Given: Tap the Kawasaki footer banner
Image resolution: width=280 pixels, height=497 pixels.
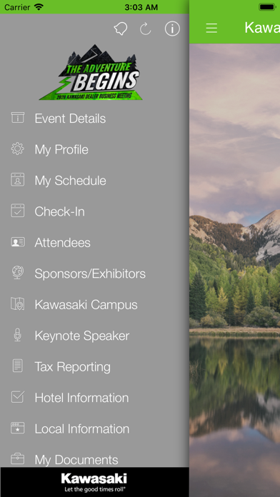Looking at the screenshot, I should coord(94,482).
